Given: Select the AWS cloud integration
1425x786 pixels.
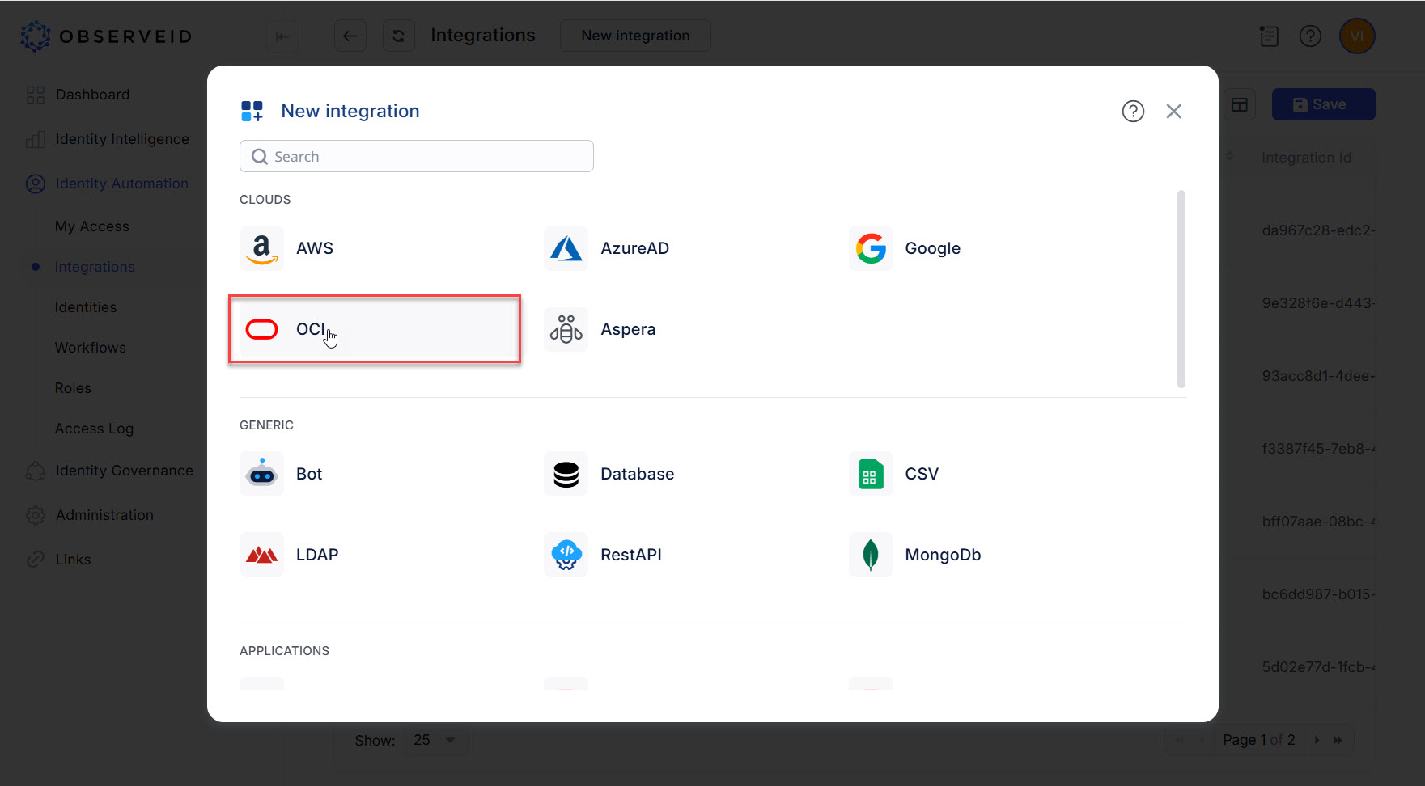Looking at the screenshot, I should click(314, 248).
